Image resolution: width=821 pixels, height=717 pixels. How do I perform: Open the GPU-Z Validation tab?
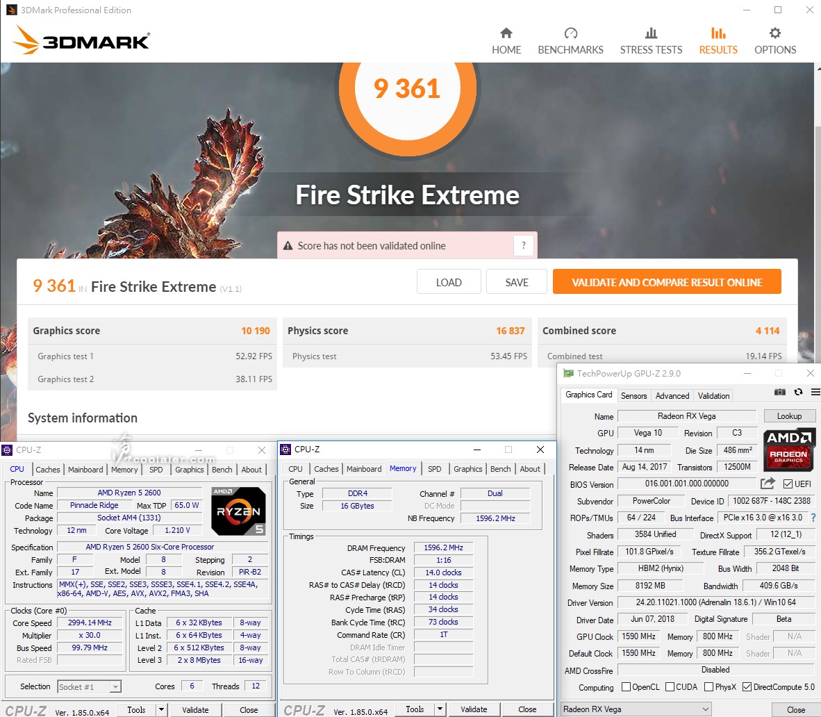pyautogui.click(x=713, y=395)
